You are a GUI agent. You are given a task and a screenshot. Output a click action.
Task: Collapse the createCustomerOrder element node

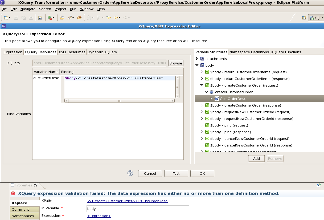click(207, 92)
